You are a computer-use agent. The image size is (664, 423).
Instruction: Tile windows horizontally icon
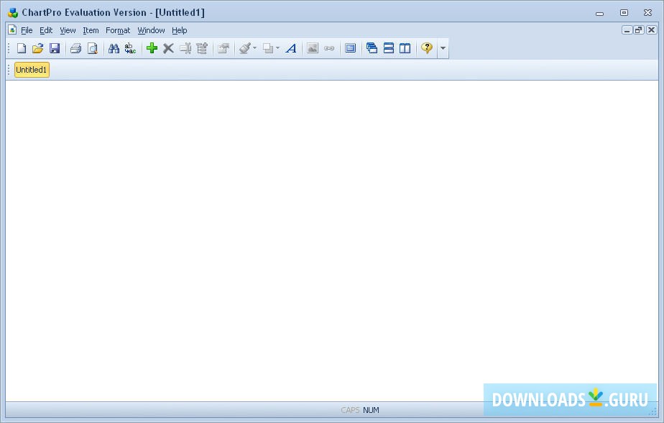pos(388,48)
